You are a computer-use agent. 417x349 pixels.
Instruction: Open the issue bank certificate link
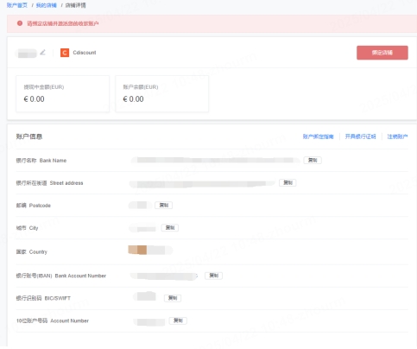[x=360, y=136]
